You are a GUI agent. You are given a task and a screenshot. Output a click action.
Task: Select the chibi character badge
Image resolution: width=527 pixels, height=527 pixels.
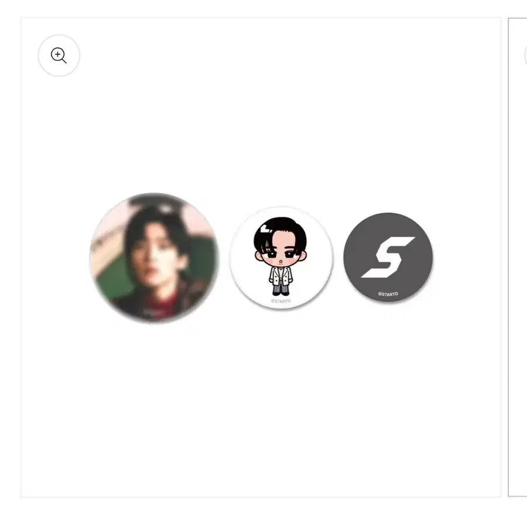pos(281,258)
